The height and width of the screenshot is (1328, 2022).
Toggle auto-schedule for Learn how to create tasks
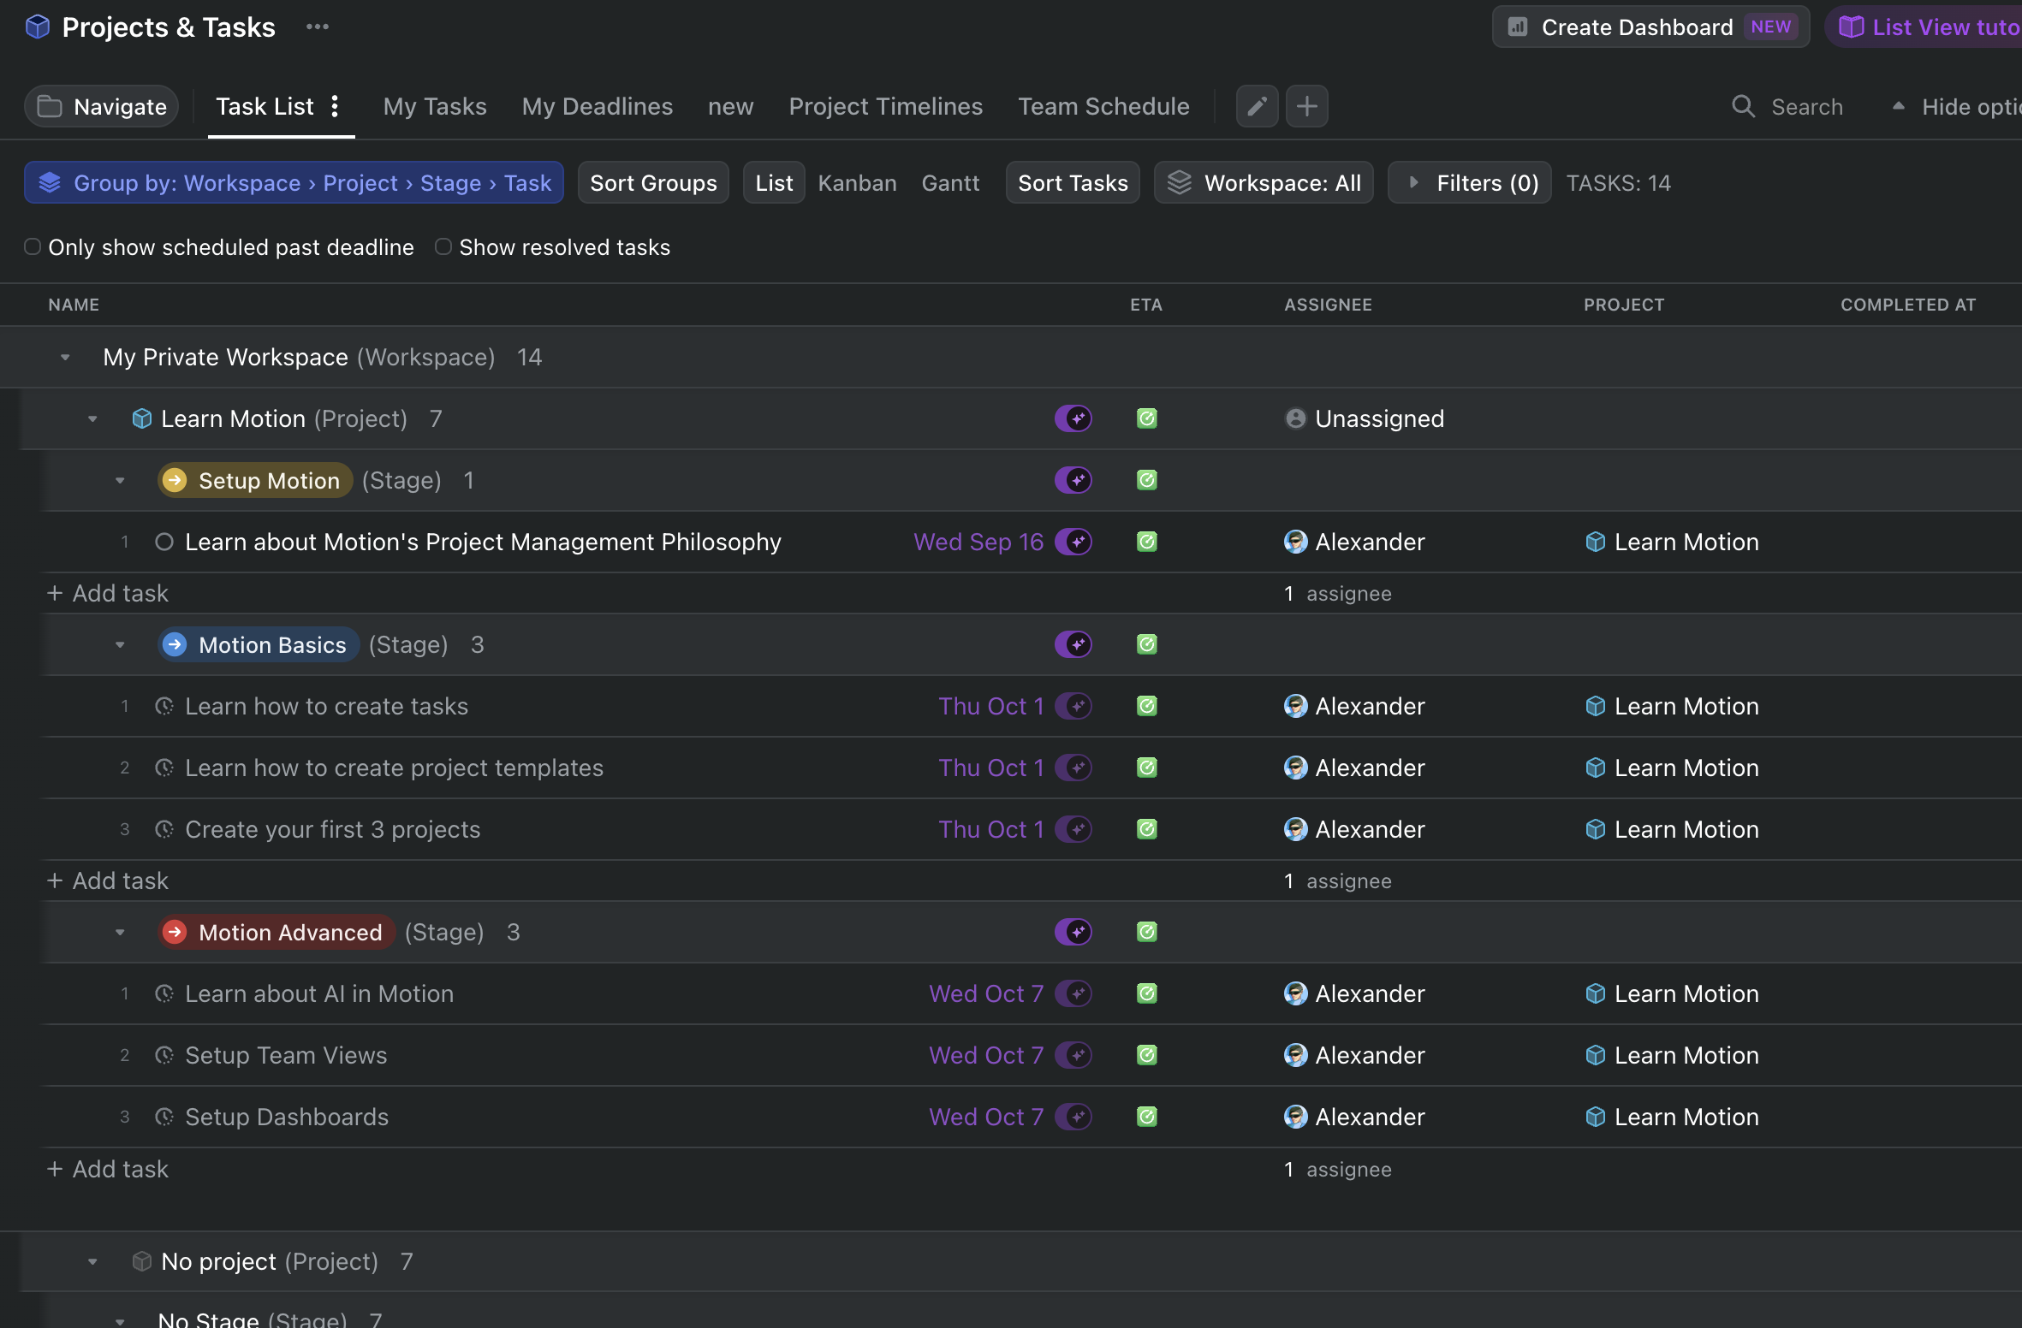pyautogui.click(x=1073, y=706)
